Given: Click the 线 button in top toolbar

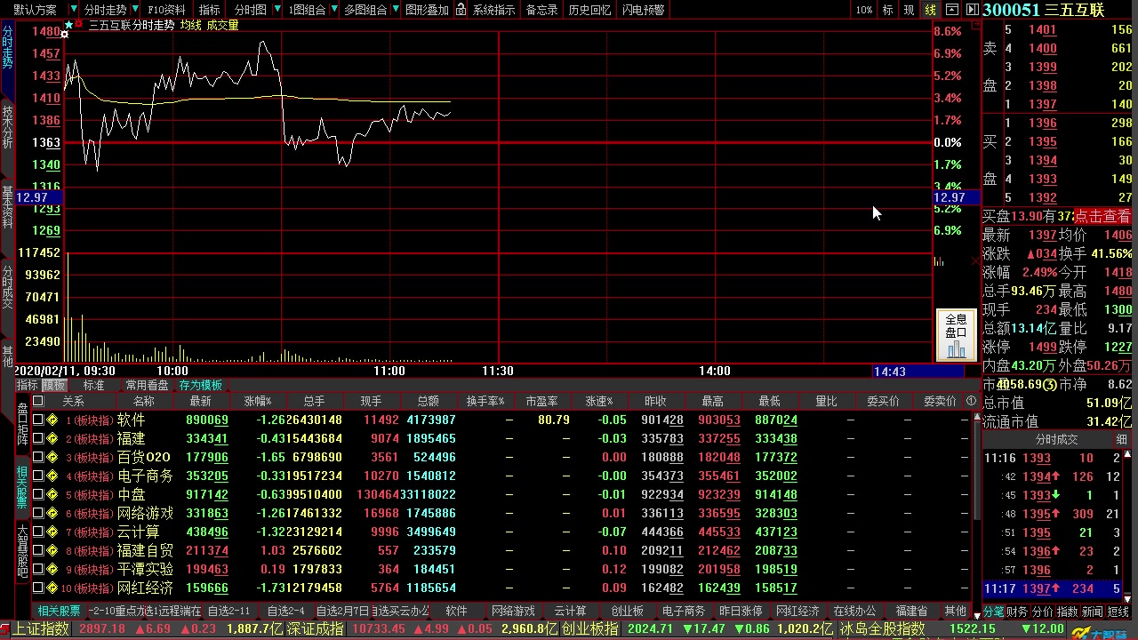Looking at the screenshot, I should [930, 10].
